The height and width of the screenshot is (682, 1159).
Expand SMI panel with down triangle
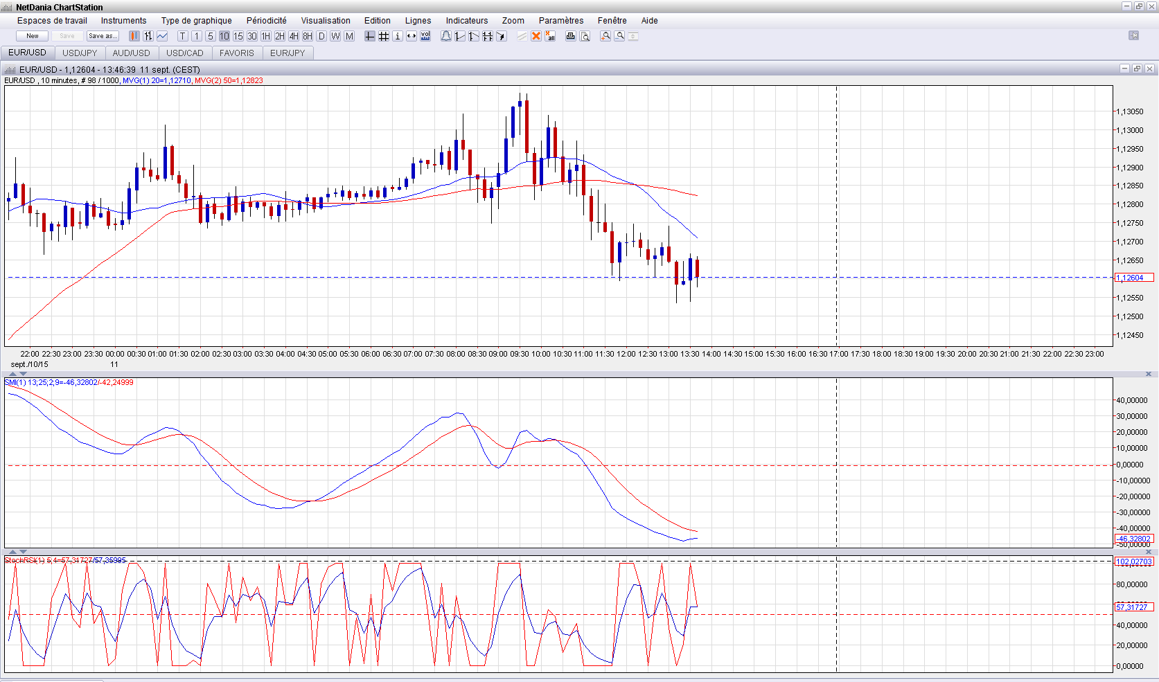coord(24,374)
